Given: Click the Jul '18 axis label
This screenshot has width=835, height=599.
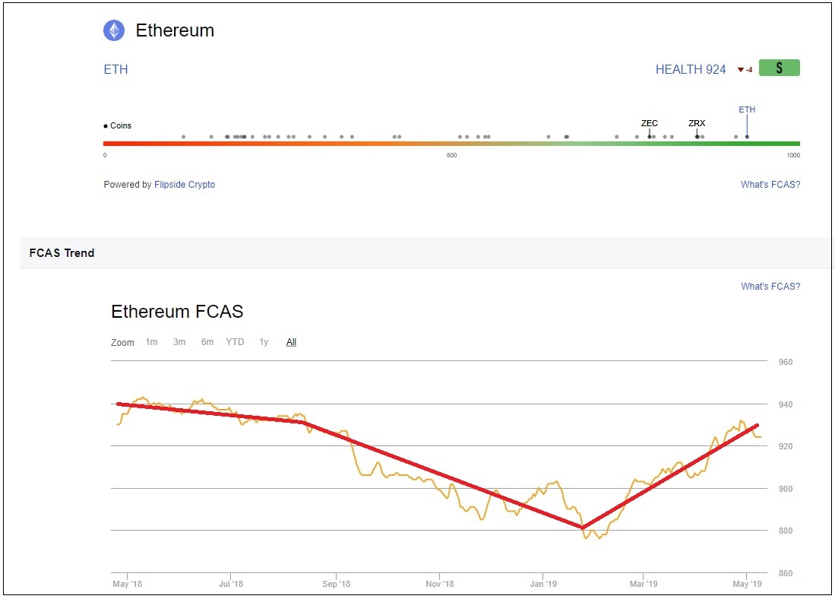Looking at the screenshot, I should pyautogui.click(x=230, y=584).
